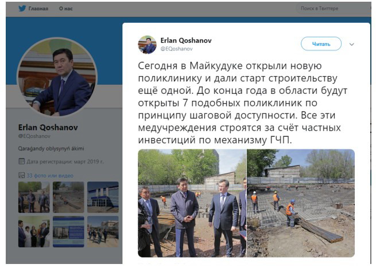Open the blue infographic media thumbnail
The image size is (376, 272).
(68, 232)
